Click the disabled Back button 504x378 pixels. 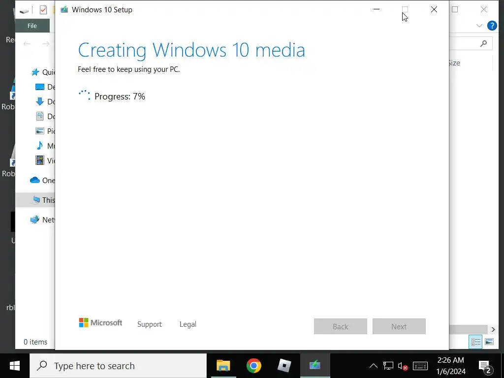341,326
